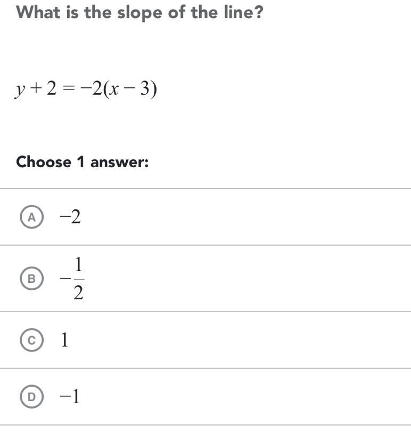Click the equation y + 2 = −2(x − 3)
This screenshot has height=441, width=411.
(x=86, y=89)
